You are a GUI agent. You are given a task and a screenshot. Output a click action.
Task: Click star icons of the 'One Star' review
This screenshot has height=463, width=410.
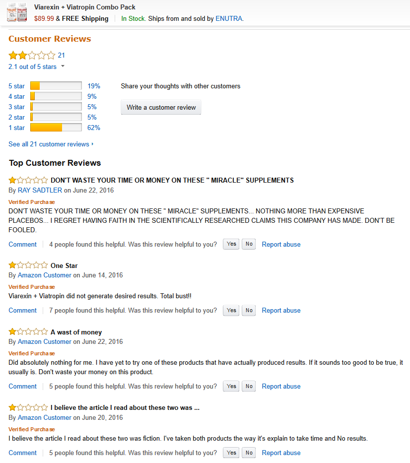[28, 265]
